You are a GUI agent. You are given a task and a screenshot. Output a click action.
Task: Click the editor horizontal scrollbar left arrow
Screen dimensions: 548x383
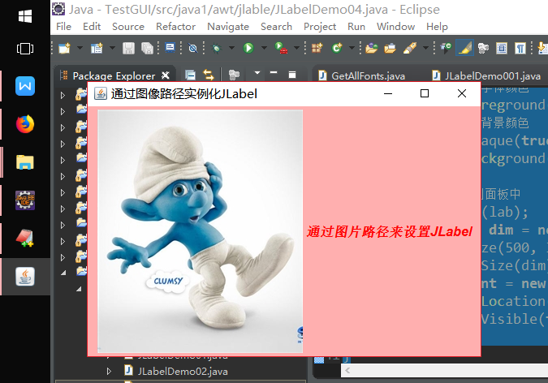click(x=347, y=370)
